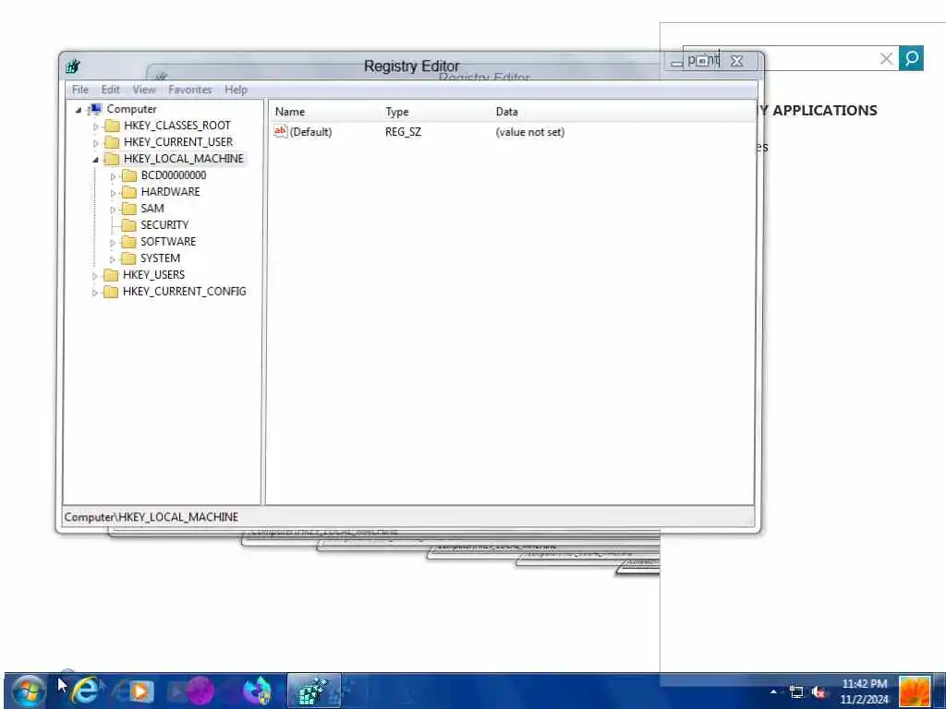Click the blue magnifier search button
Image resolution: width=946 pixels, height=709 pixels.
[x=911, y=58]
